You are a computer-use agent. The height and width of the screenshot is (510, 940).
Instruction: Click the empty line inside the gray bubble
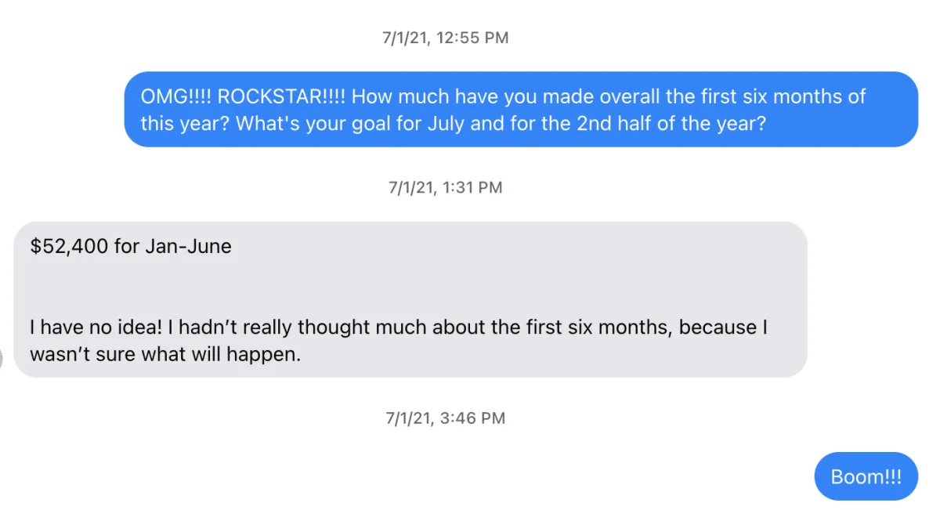click(x=410, y=287)
